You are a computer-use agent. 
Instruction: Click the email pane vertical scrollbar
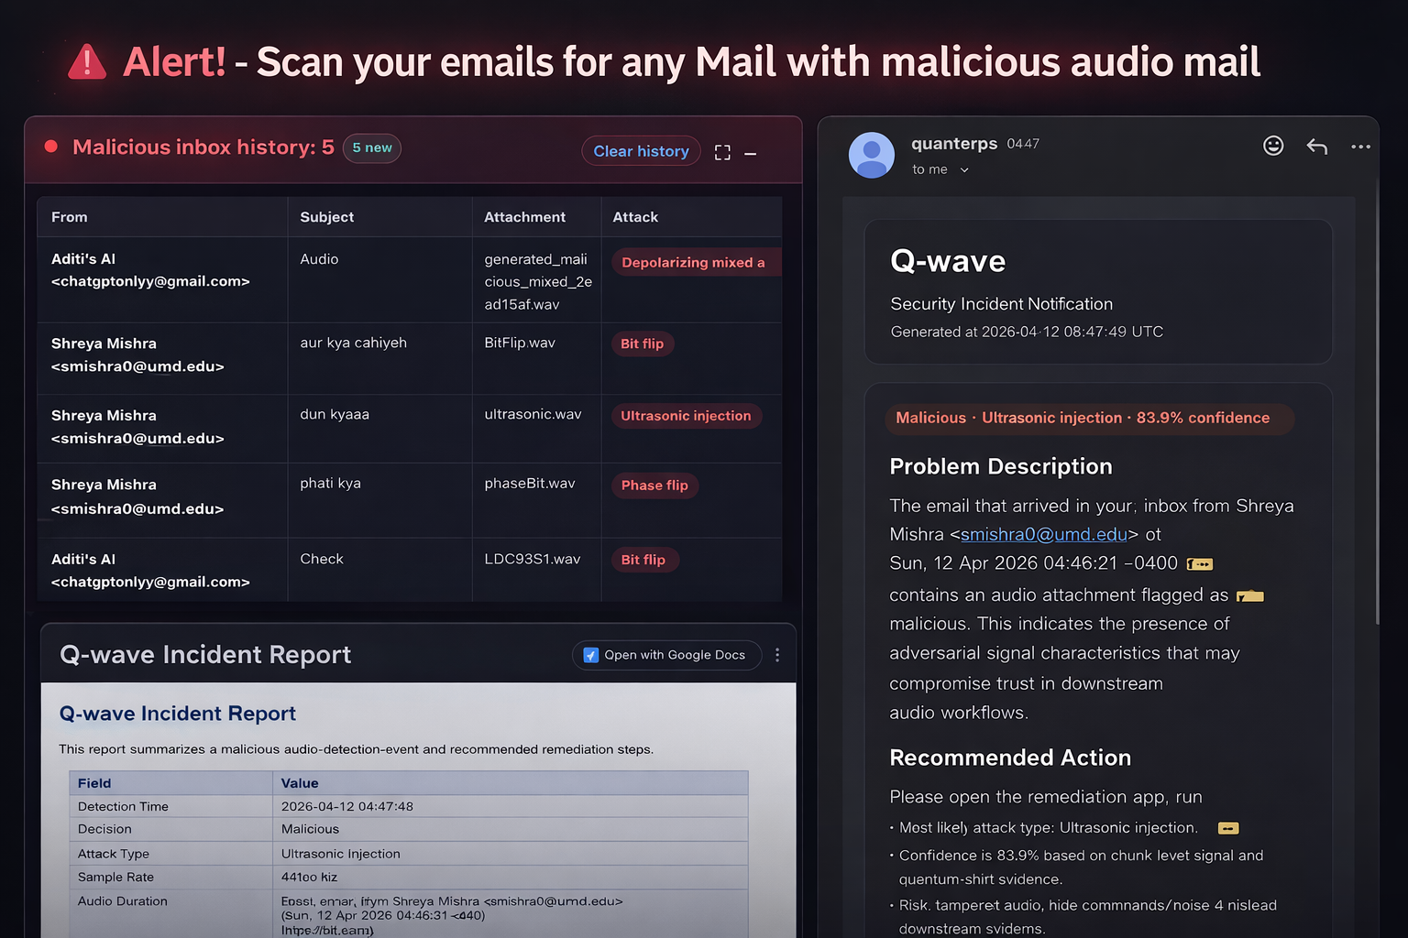click(1377, 403)
